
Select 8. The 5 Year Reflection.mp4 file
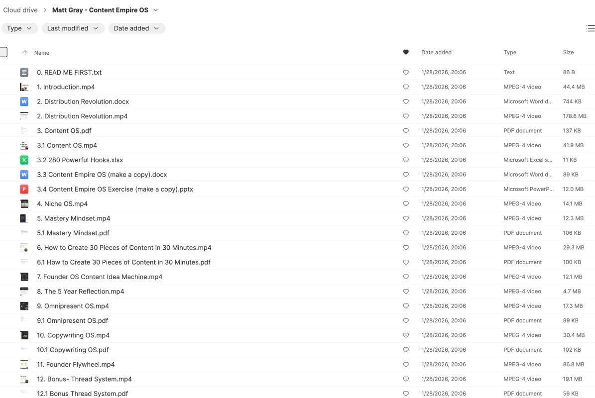coord(81,292)
